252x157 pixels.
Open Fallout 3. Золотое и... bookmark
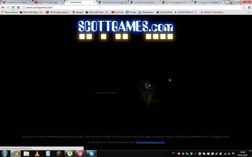[213, 12]
